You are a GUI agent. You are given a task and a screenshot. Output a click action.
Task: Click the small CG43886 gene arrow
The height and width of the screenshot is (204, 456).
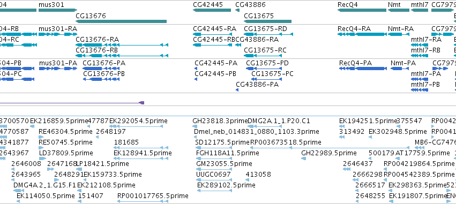tap(237, 10)
